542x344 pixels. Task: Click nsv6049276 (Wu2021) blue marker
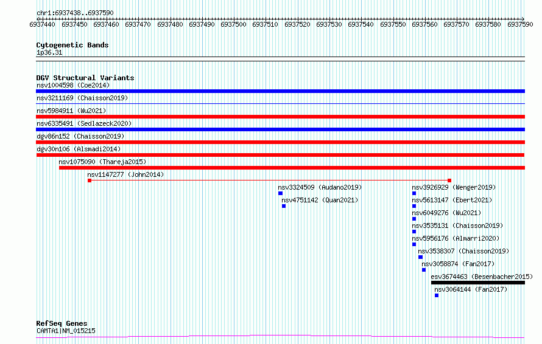click(414, 219)
